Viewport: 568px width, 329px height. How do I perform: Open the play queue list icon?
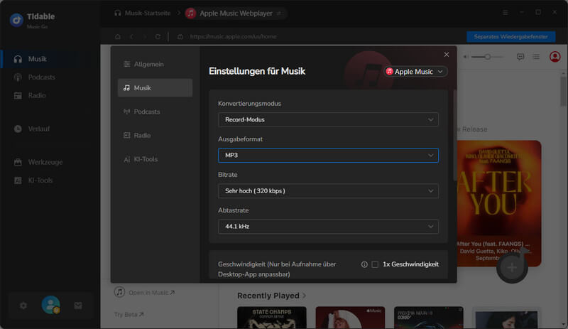click(x=536, y=57)
